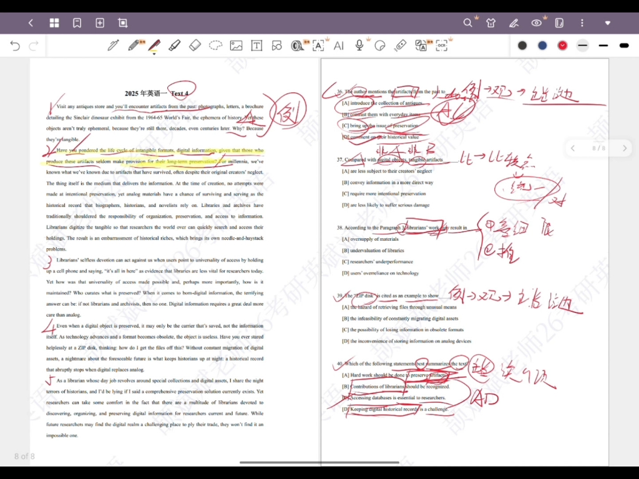Click '[D] are less likely to suffer serious damage'
The width and height of the screenshot is (639, 479).
pyautogui.click(x=386, y=205)
